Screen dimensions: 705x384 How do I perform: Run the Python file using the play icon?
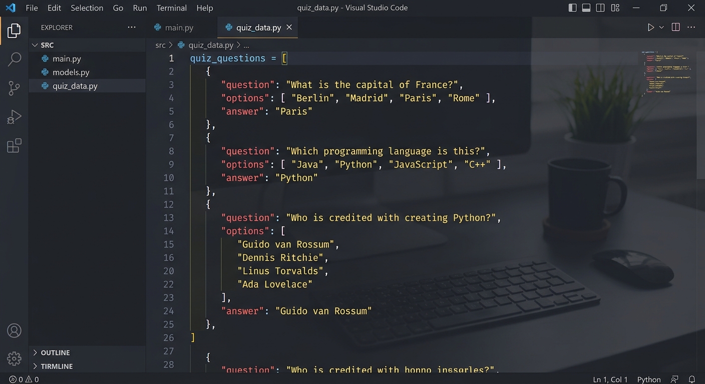[x=650, y=27]
